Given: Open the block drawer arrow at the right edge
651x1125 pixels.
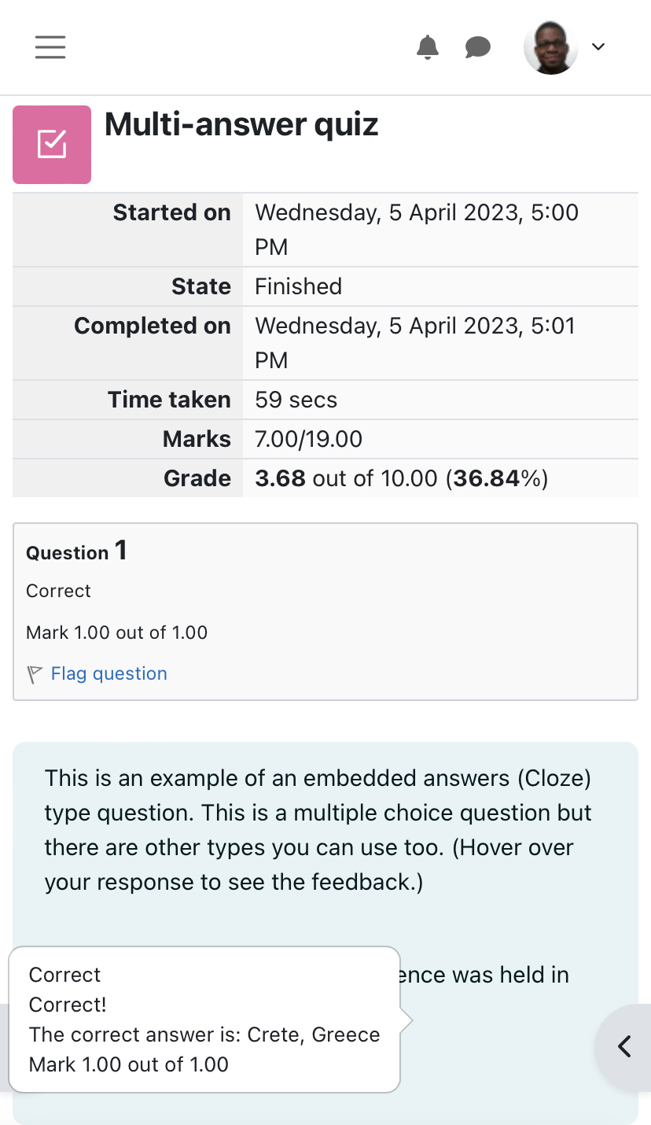Looking at the screenshot, I should point(624,1046).
